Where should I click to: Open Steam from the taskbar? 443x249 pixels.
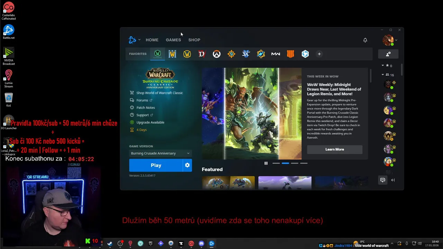pyautogui.click(x=110, y=243)
